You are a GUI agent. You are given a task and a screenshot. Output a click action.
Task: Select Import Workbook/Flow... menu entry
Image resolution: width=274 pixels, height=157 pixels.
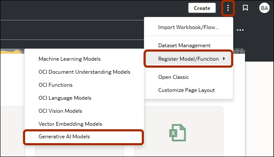click(188, 27)
